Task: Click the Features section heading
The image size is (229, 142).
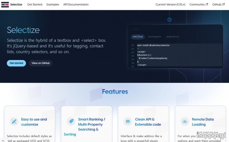Action: coord(115,92)
